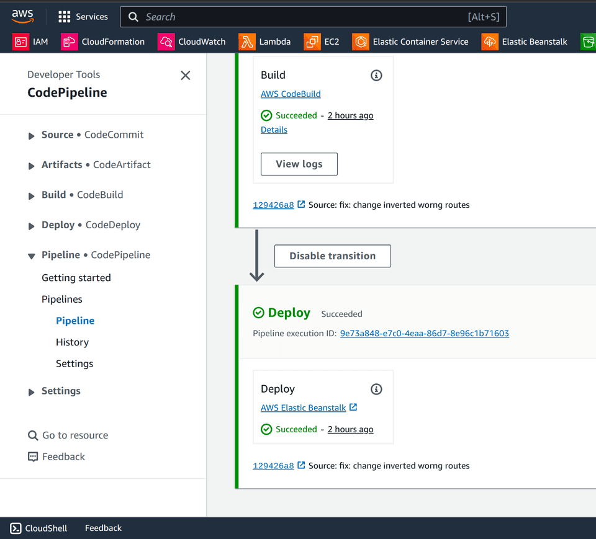Show Build stage info tooltip
The image size is (596, 539).
[x=376, y=74]
